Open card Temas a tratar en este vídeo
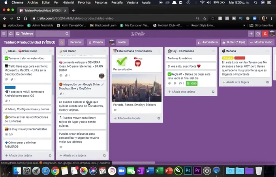 coord(27,58)
